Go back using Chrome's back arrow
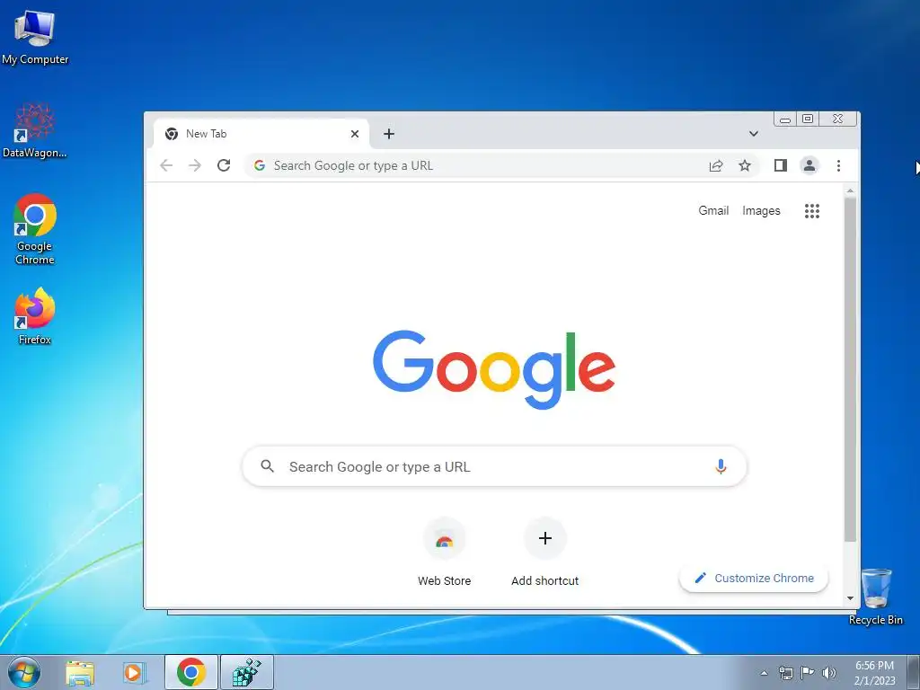Viewport: 920px width, 690px height. [166, 165]
